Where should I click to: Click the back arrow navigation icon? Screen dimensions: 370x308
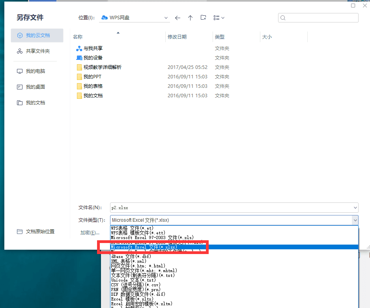pyautogui.click(x=178, y=18)
